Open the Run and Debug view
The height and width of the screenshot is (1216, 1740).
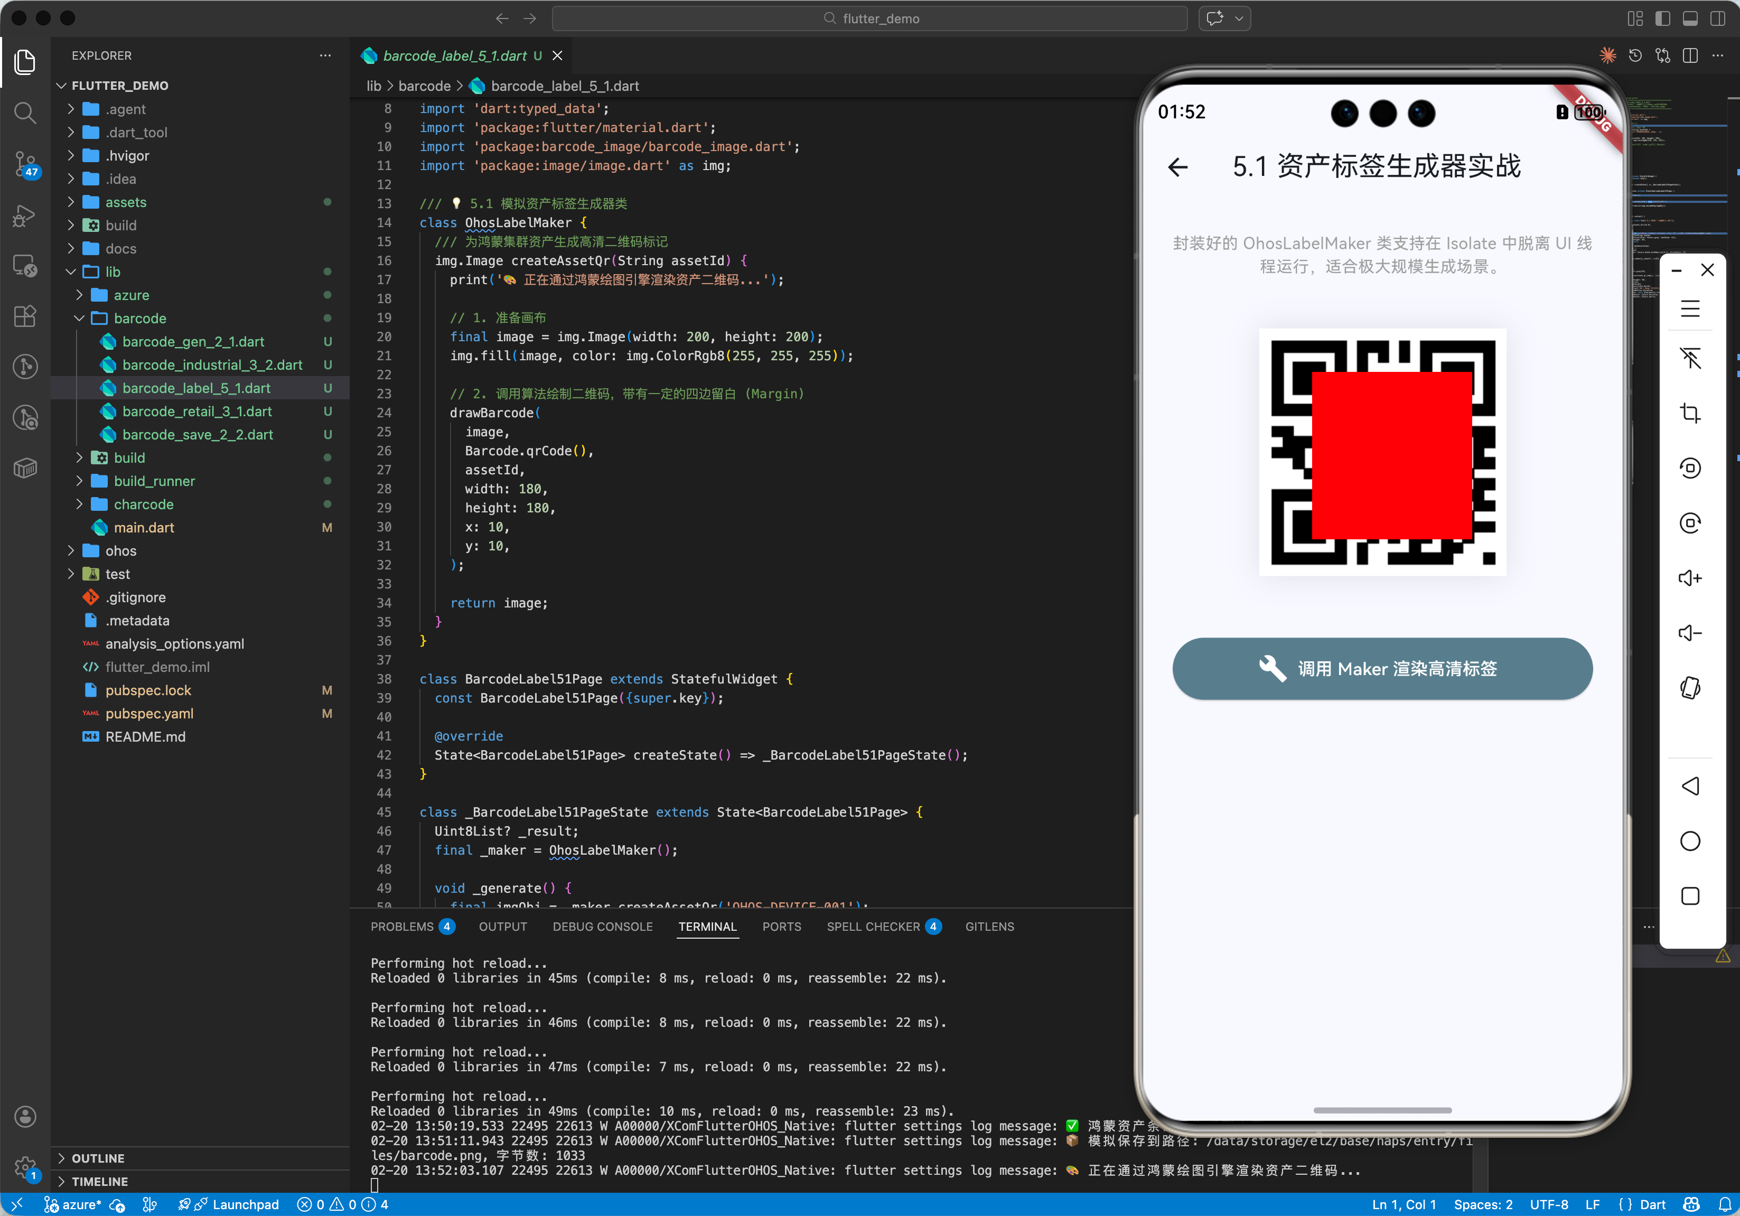click(25, 215)
